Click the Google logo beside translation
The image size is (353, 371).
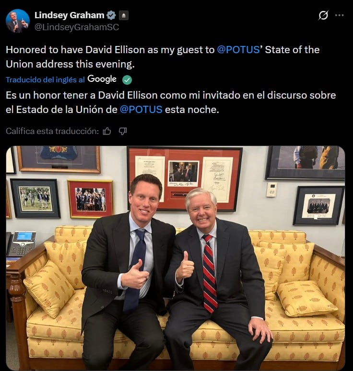coord(102,79)
